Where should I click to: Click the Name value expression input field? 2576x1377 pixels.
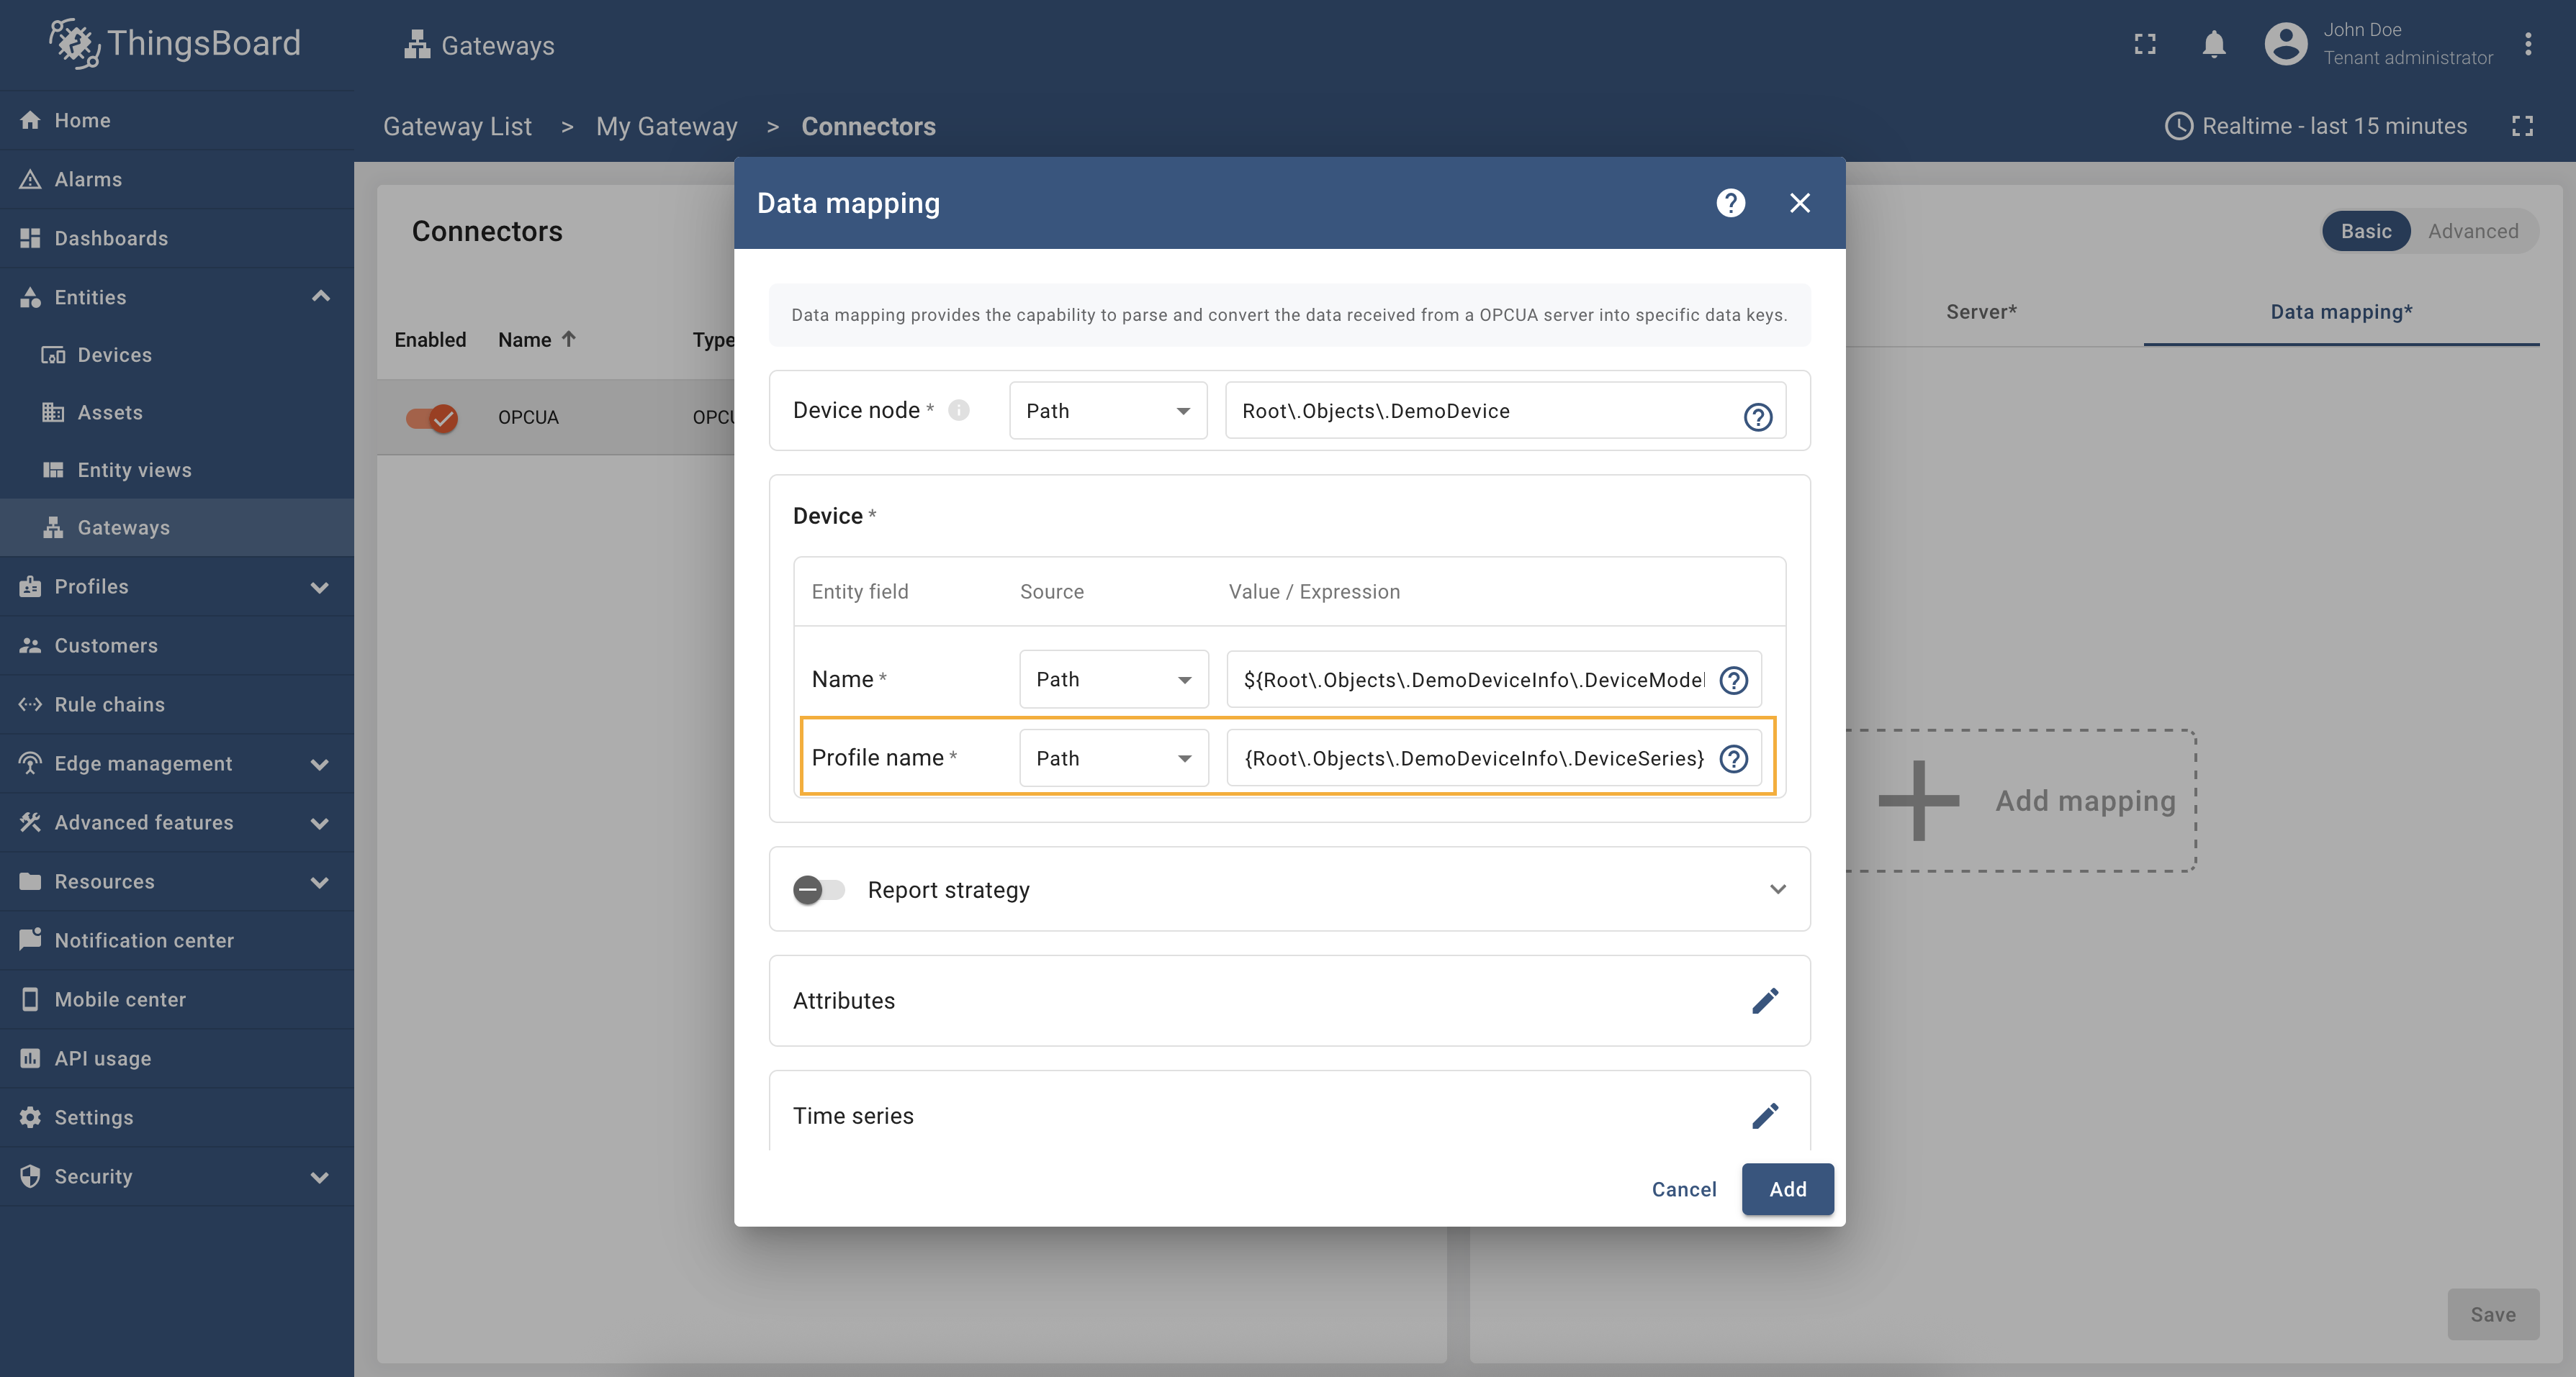[x=1472, y=679]
